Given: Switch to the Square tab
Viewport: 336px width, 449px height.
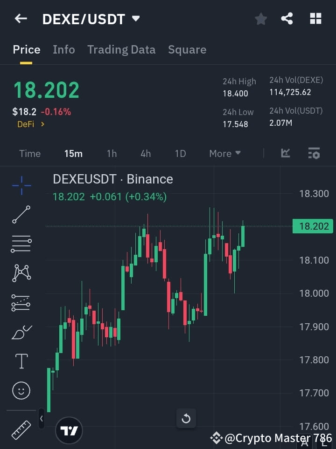Looking at the screenshot, I should point(187,50).
